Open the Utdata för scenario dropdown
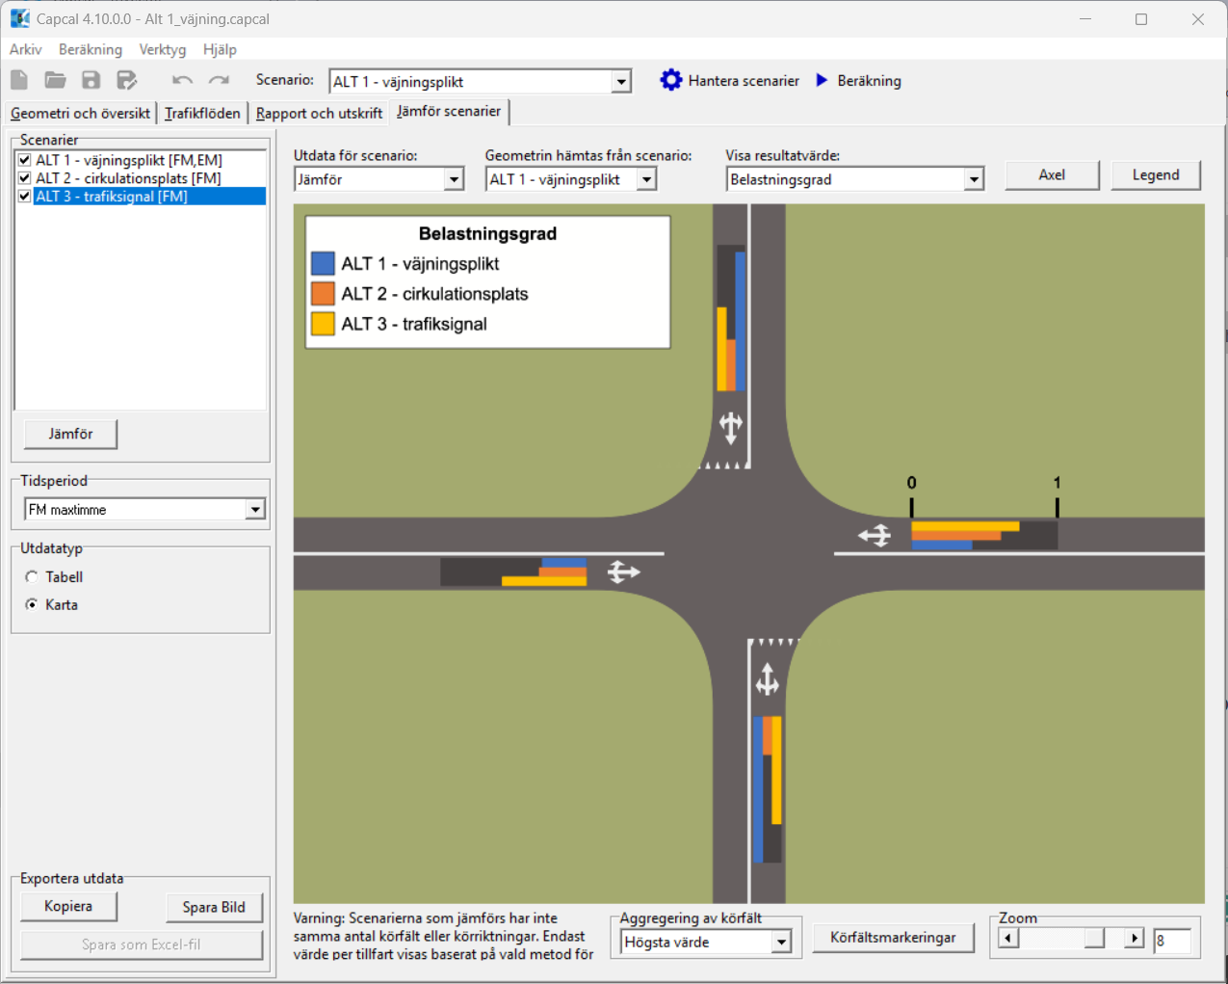The width and height of the screenshot is (1228, 984). (454, 179)
